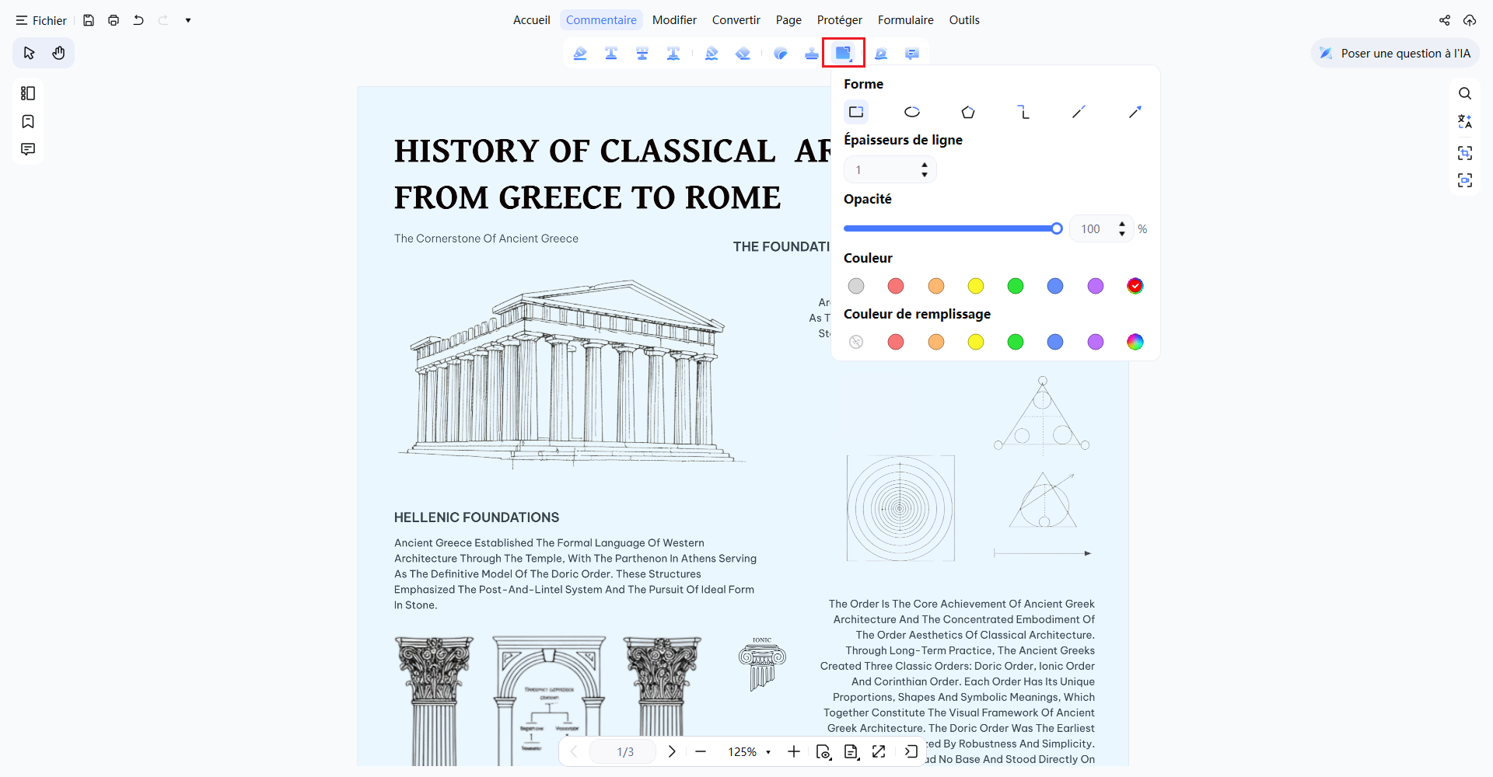Image resolution: width=1493 pixels, height=777 pixels.
Task: Choose the rectangle shape
Action: pos(856,112)
